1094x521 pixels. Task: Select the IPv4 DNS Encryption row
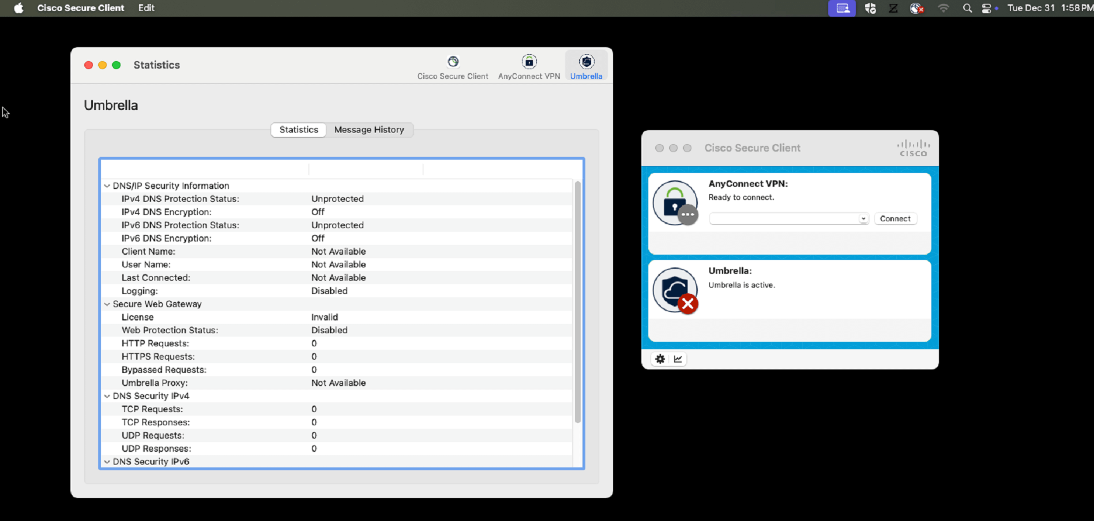point(337,212)
